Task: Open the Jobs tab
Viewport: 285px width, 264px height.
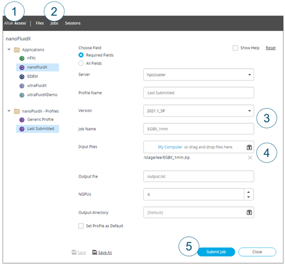Action: [x=54, y=23]
